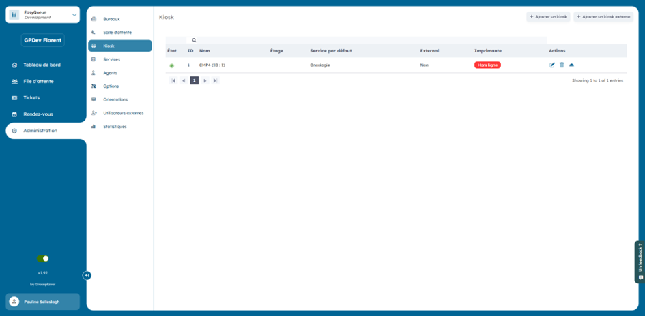Open the Tableau de bord home icon
The image size is (645, 316).
(14, 65)
